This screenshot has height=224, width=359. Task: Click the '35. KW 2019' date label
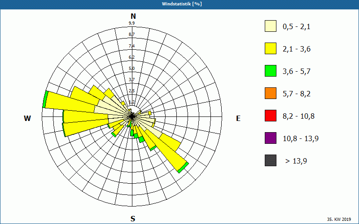[339, 219]
